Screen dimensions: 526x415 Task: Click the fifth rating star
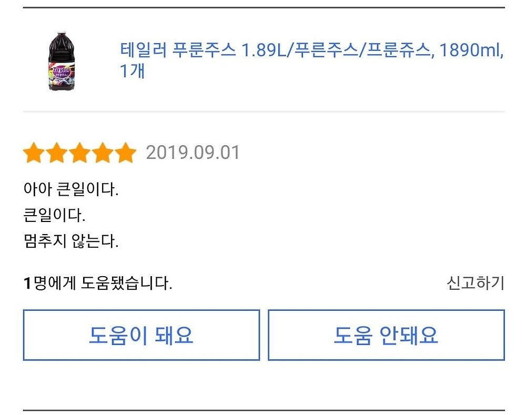(x=126, y=154)
